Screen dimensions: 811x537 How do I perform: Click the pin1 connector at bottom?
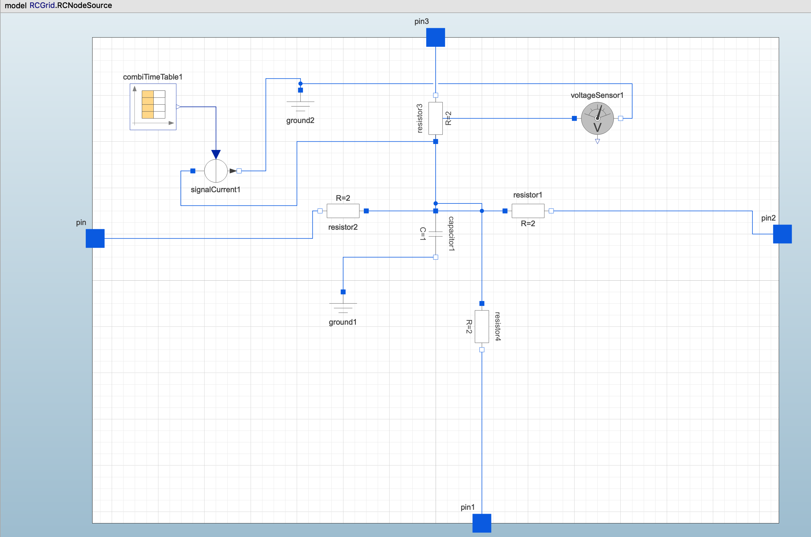(x=482, y=523)
